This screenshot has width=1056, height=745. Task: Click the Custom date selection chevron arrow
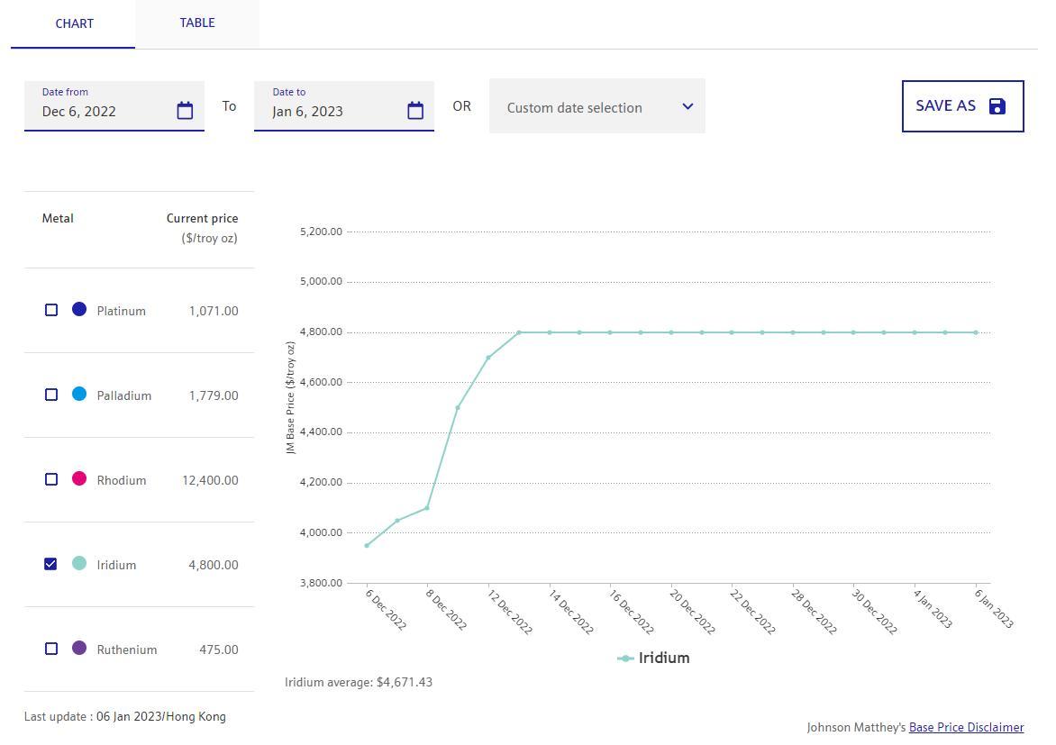[687, 106]
